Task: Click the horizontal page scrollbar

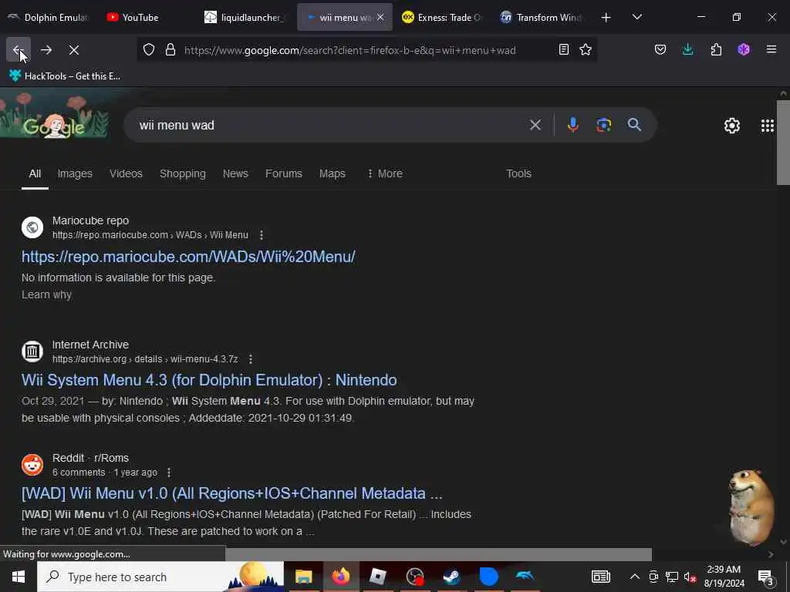Action: 438,554
